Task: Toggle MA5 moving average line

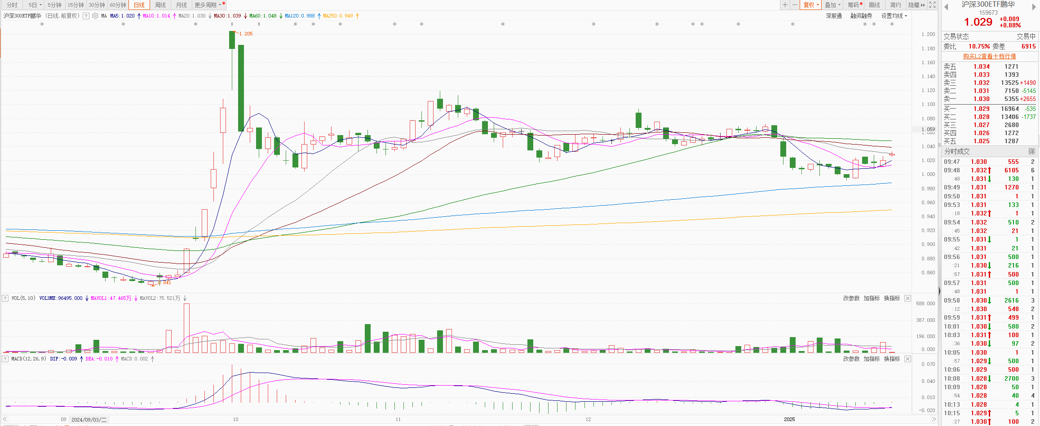Action: pos(122,16)
